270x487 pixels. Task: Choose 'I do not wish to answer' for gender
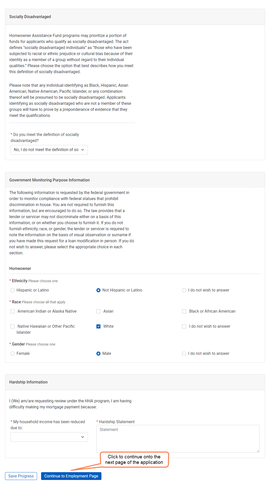point(184,354)
